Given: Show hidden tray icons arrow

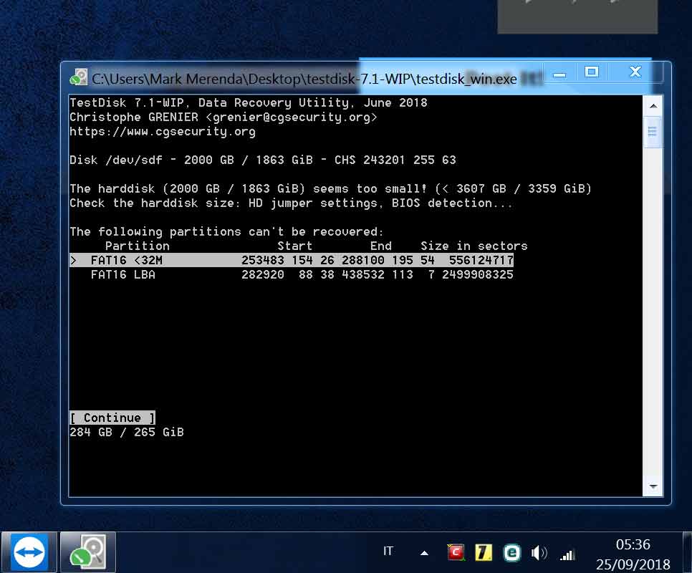Looking at the screenshot, I should 424,553.
